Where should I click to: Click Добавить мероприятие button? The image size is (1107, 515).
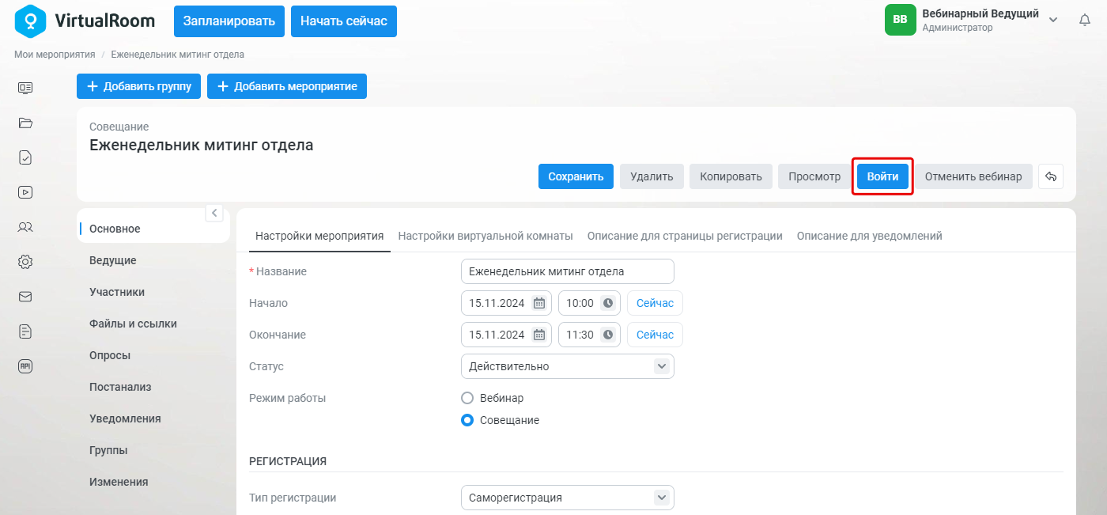point(287,86)
